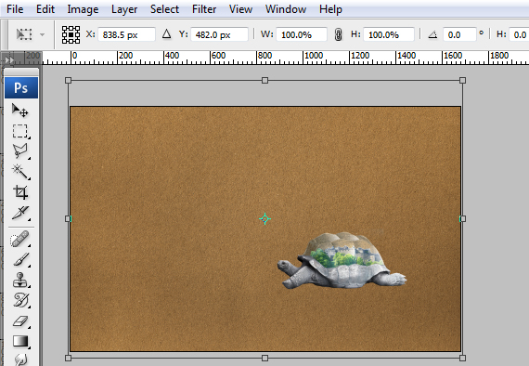
Task: Open the Filter menu
Action: click(204, 9)
